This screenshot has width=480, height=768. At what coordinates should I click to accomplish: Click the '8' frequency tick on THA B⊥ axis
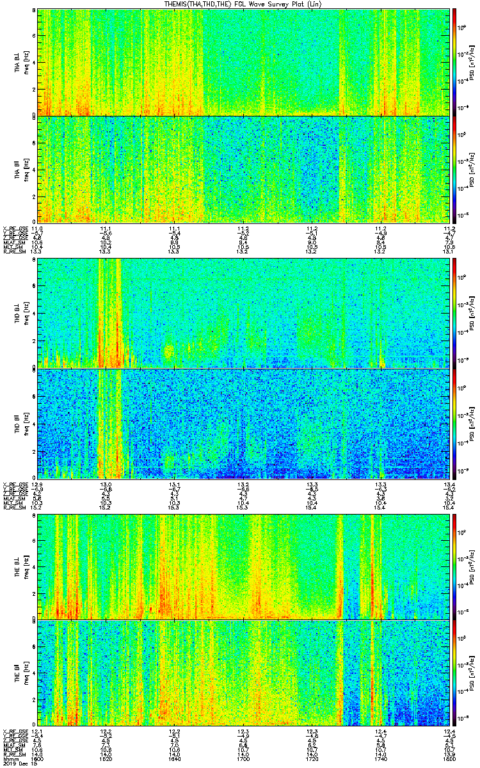point(33,11)
